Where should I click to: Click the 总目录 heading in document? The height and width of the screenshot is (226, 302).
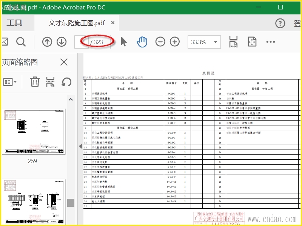208,73
